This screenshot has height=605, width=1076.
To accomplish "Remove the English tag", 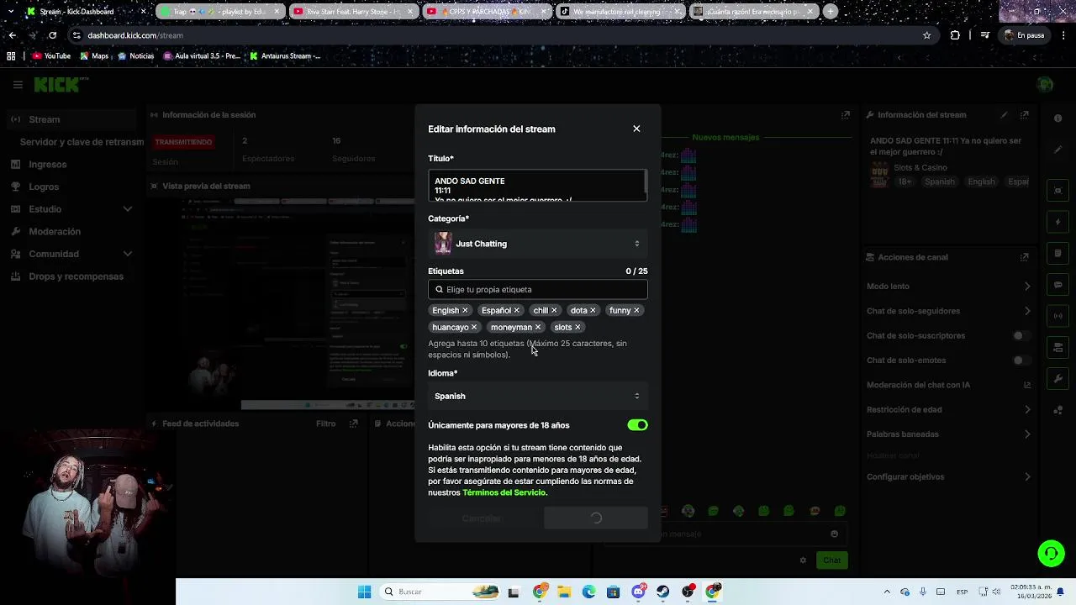I will tap(465, 311).
